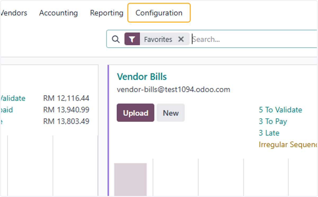The height and width of the screenshot is (197, 318).
Task: Open the Configuration menu
Action: (159, 13)
